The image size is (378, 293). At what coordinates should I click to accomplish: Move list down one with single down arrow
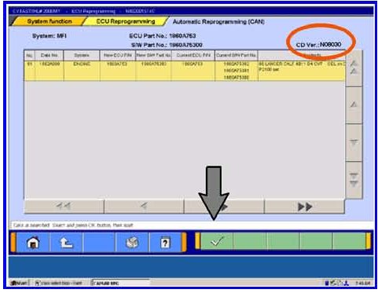click(x=354, y=142)
